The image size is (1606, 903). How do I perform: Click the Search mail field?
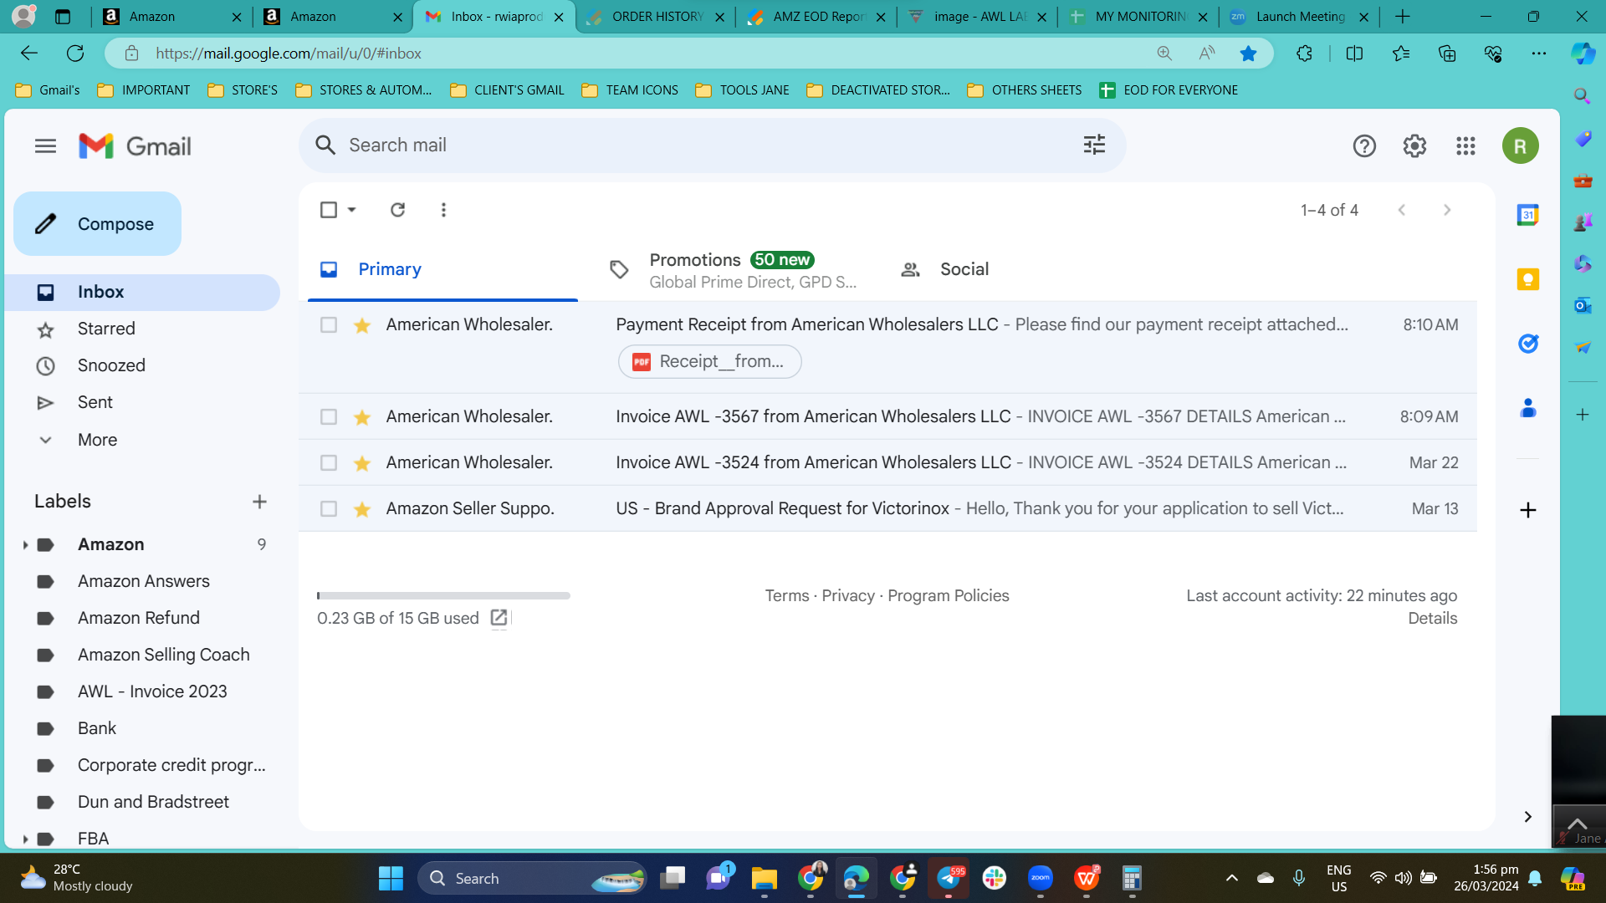point(711,145)
